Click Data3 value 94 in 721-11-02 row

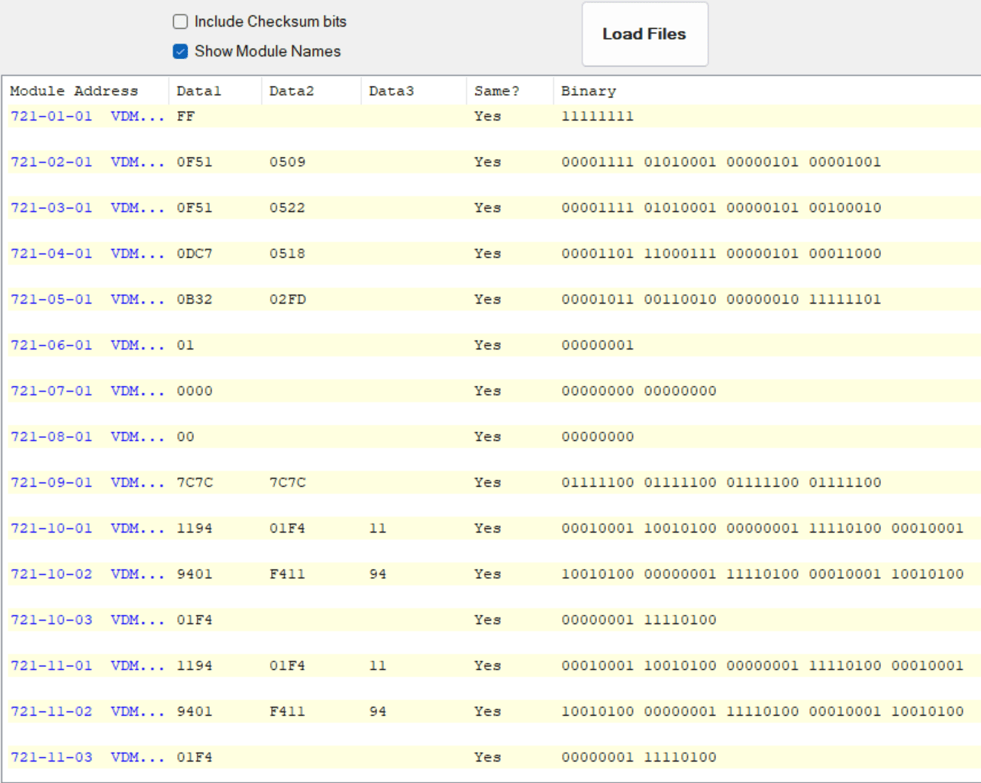[x=378, y=712]
